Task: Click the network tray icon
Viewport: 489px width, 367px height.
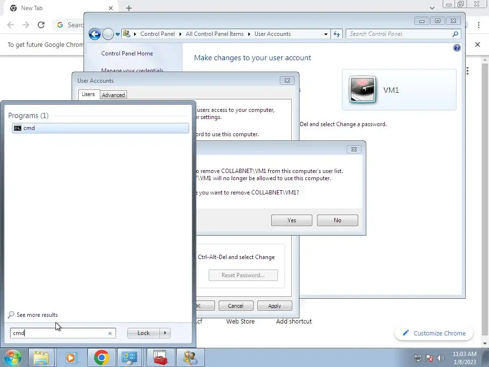Action: point(417,358)
